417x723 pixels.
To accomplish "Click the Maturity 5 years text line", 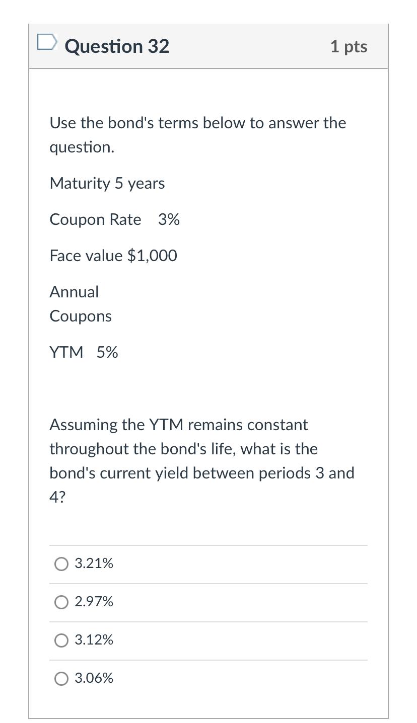I will click(107, 184).
